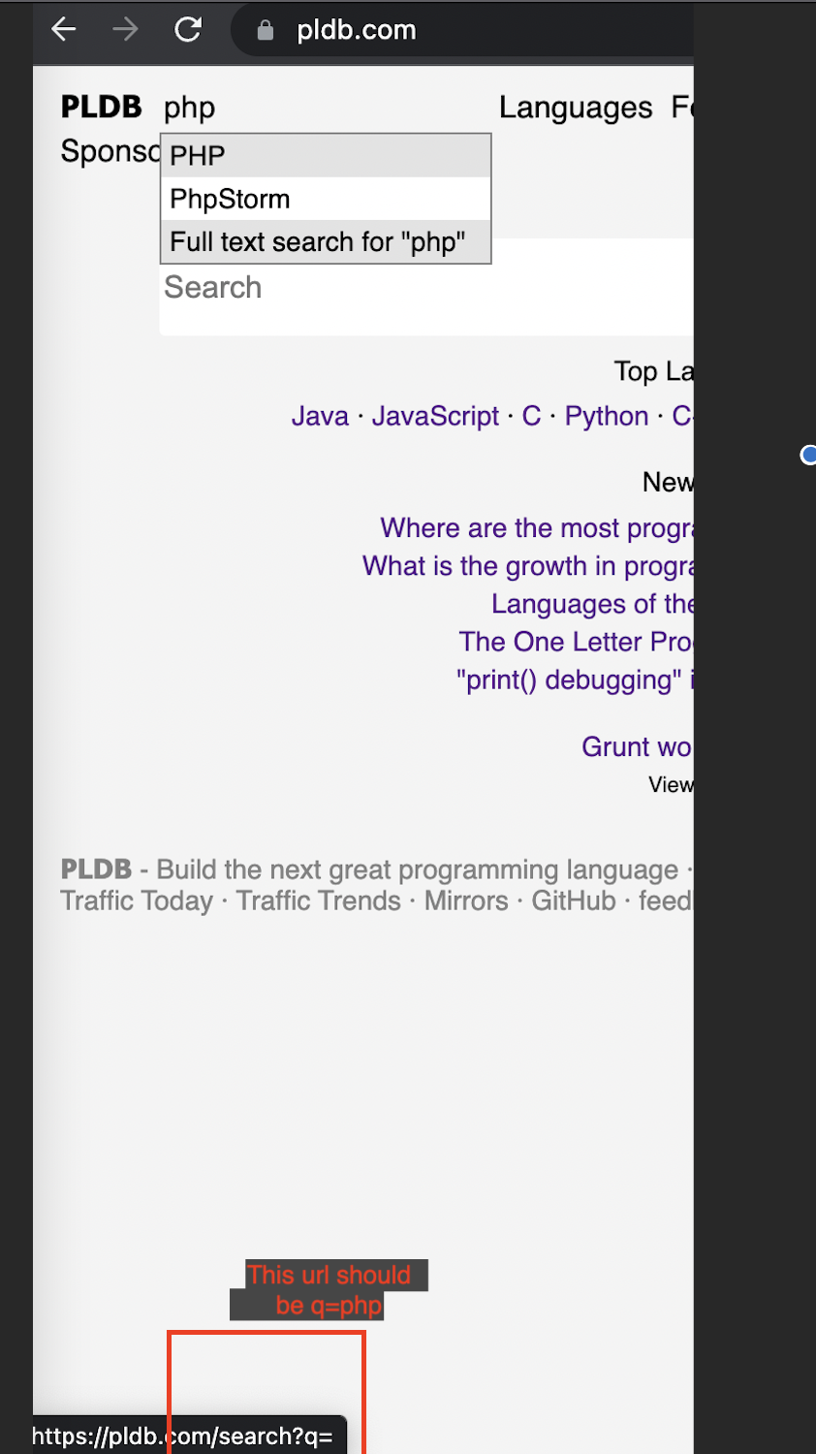Image resolution: width=816 pixels, height=1454 pixels.
Task: Click the browser forward arrow
Action: point(125,30)
